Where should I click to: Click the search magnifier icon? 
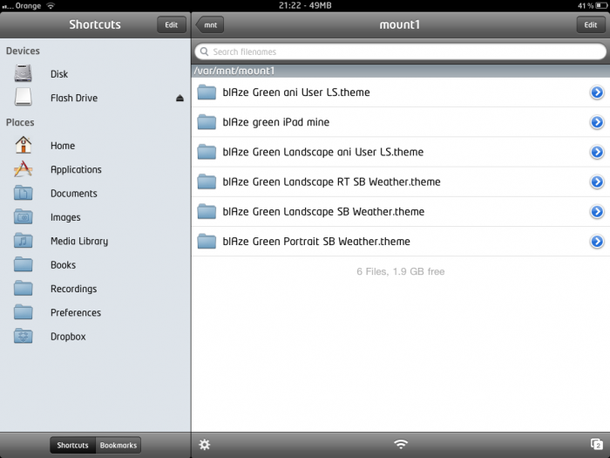click(204, 51)
